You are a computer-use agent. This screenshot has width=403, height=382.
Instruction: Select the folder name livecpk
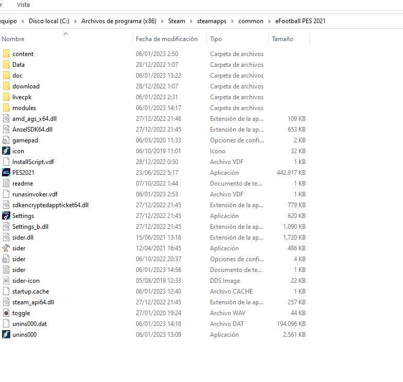click(22, 97)
